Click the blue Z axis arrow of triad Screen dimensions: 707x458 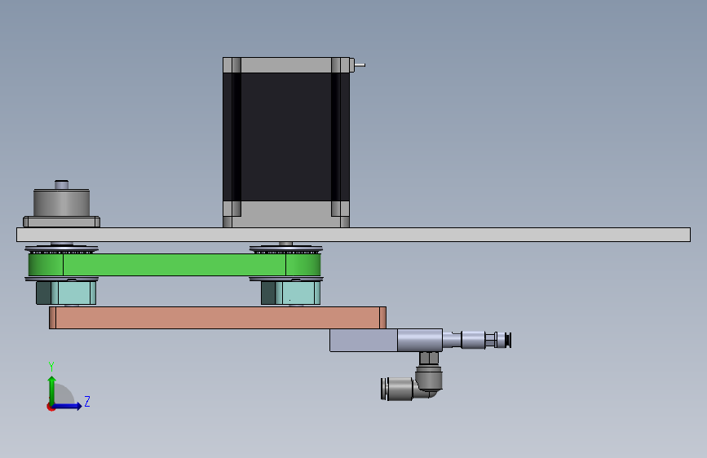point(68,406)
